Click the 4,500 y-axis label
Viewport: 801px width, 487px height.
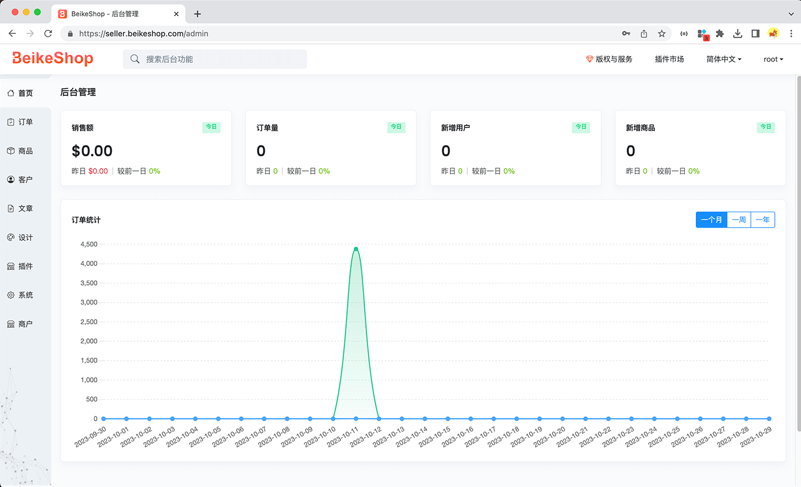pyautogui.click(x=89, y=244)
